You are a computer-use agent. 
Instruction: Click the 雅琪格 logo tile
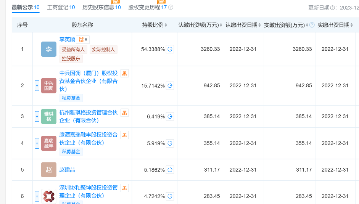point(49,116)
